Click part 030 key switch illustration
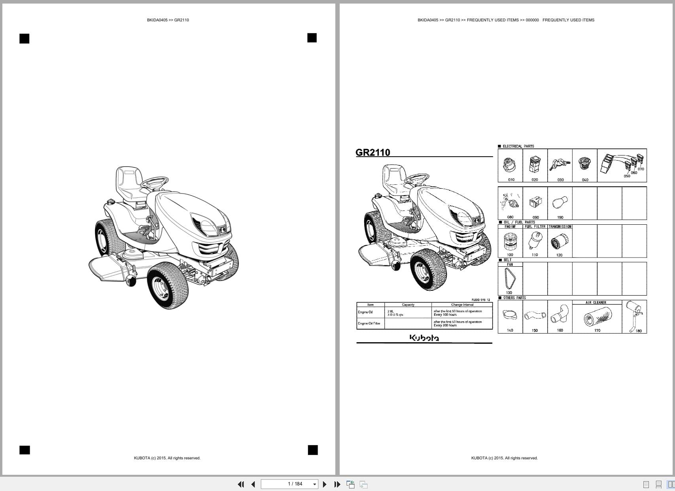Screen dimensions: 675x491 (560, 165)
